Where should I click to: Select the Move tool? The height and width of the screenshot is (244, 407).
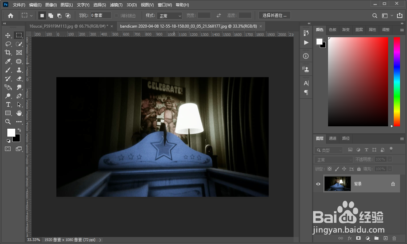pyautogui.click(x=8, y=35)
